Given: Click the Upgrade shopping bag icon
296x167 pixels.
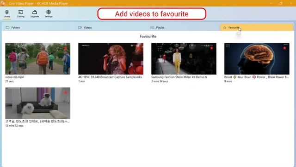Looking at the screenshot, I should coord(35,12).
